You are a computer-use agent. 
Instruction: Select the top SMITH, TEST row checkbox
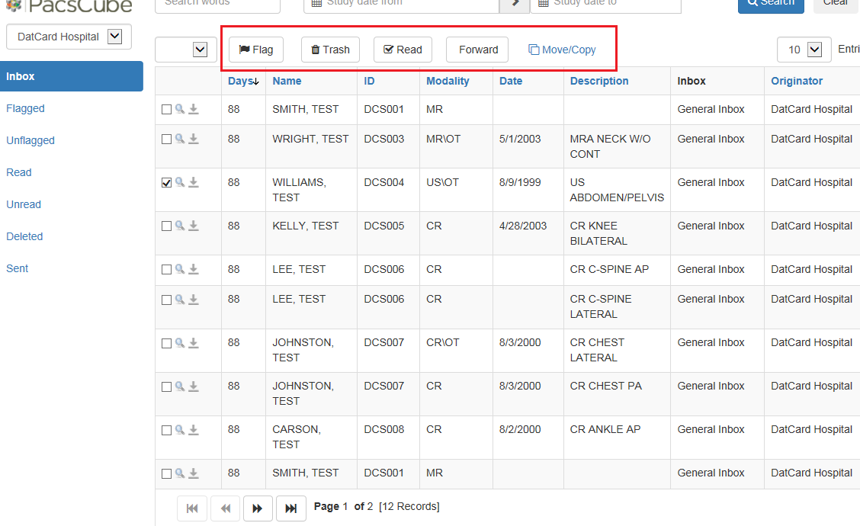[x=167, y=110]
